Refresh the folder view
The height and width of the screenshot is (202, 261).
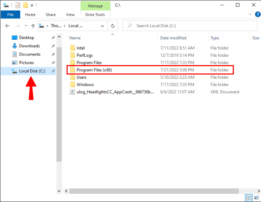(113, 26)
